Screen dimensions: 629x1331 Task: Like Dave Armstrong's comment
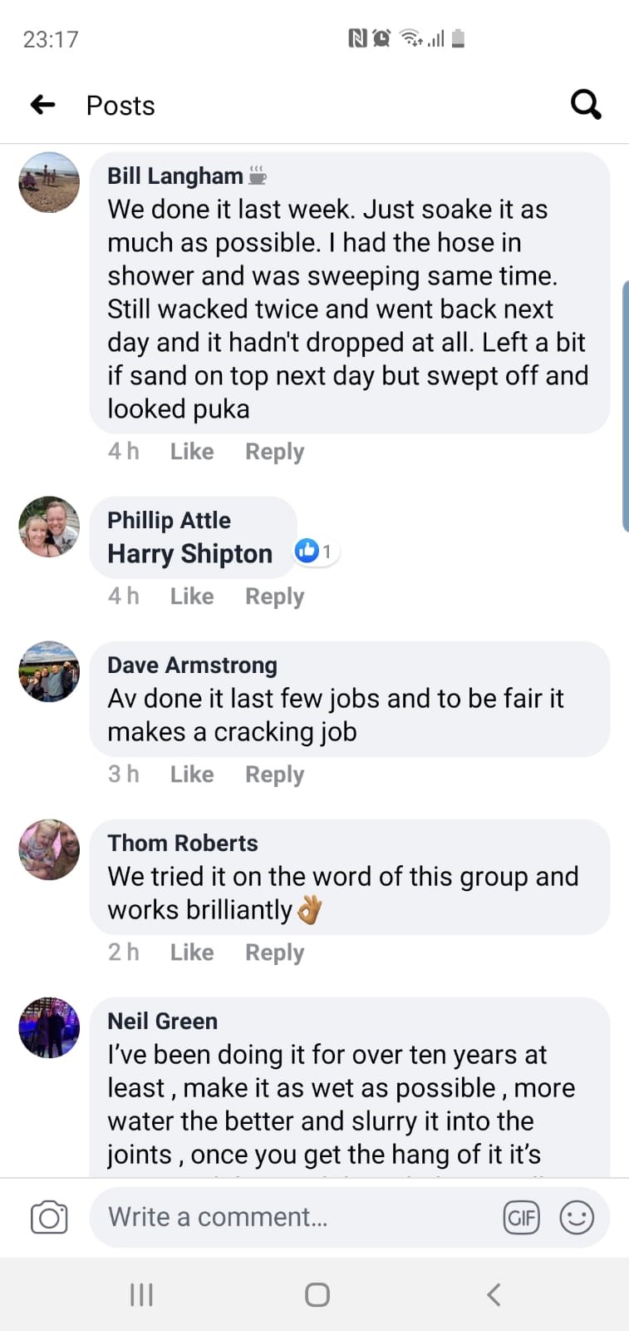pyautogui.click(x=192, y=774)
